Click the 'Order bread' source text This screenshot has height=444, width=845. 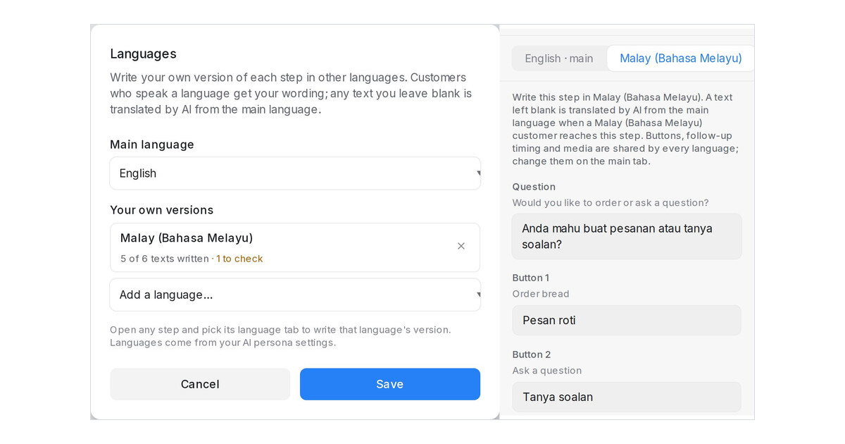coord(541,294)
